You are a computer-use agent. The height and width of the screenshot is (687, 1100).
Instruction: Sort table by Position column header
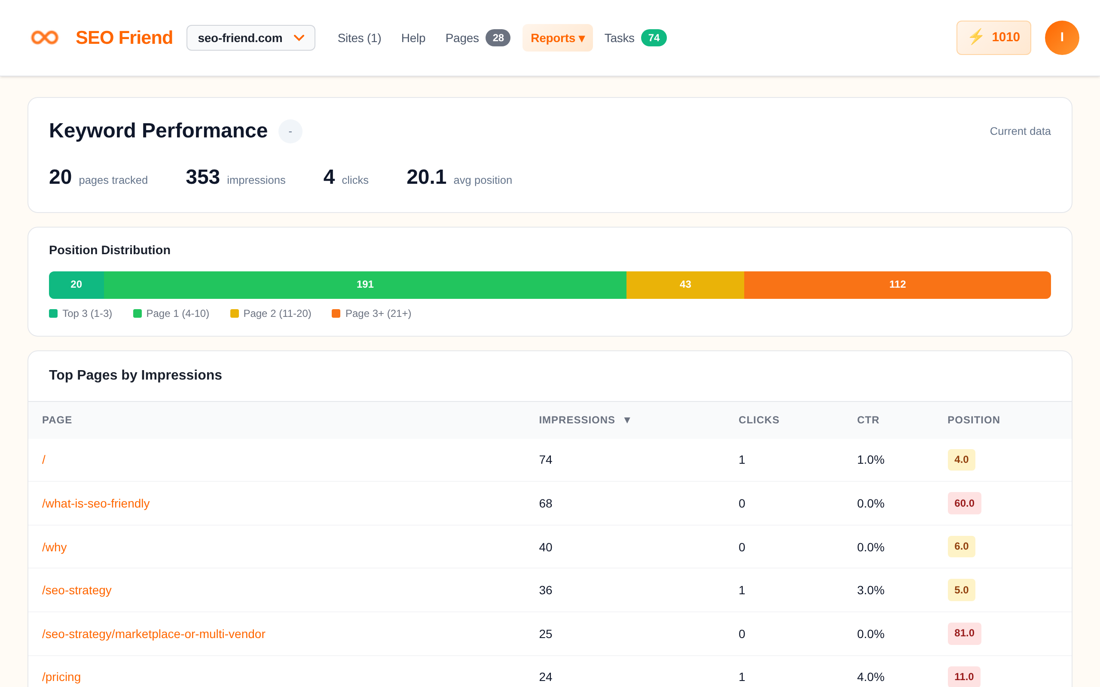coord(973,420)
